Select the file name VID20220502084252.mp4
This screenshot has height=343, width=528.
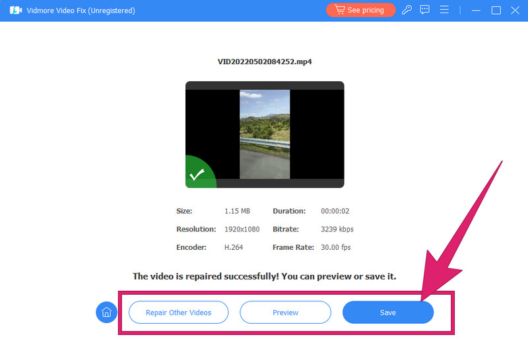click(265, 61)
